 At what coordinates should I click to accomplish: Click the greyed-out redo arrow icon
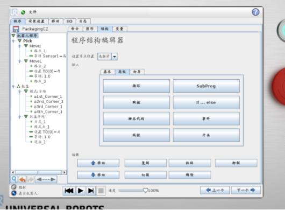click(x=31, y=179)
